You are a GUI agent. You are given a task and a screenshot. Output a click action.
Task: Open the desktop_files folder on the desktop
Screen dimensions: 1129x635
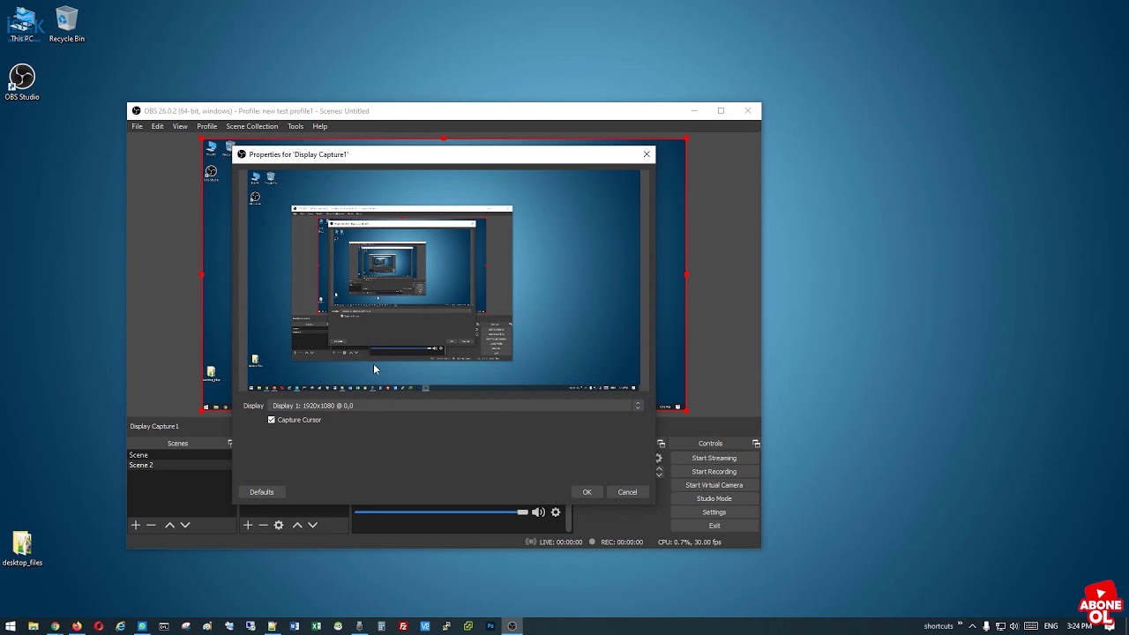point(22,548)
